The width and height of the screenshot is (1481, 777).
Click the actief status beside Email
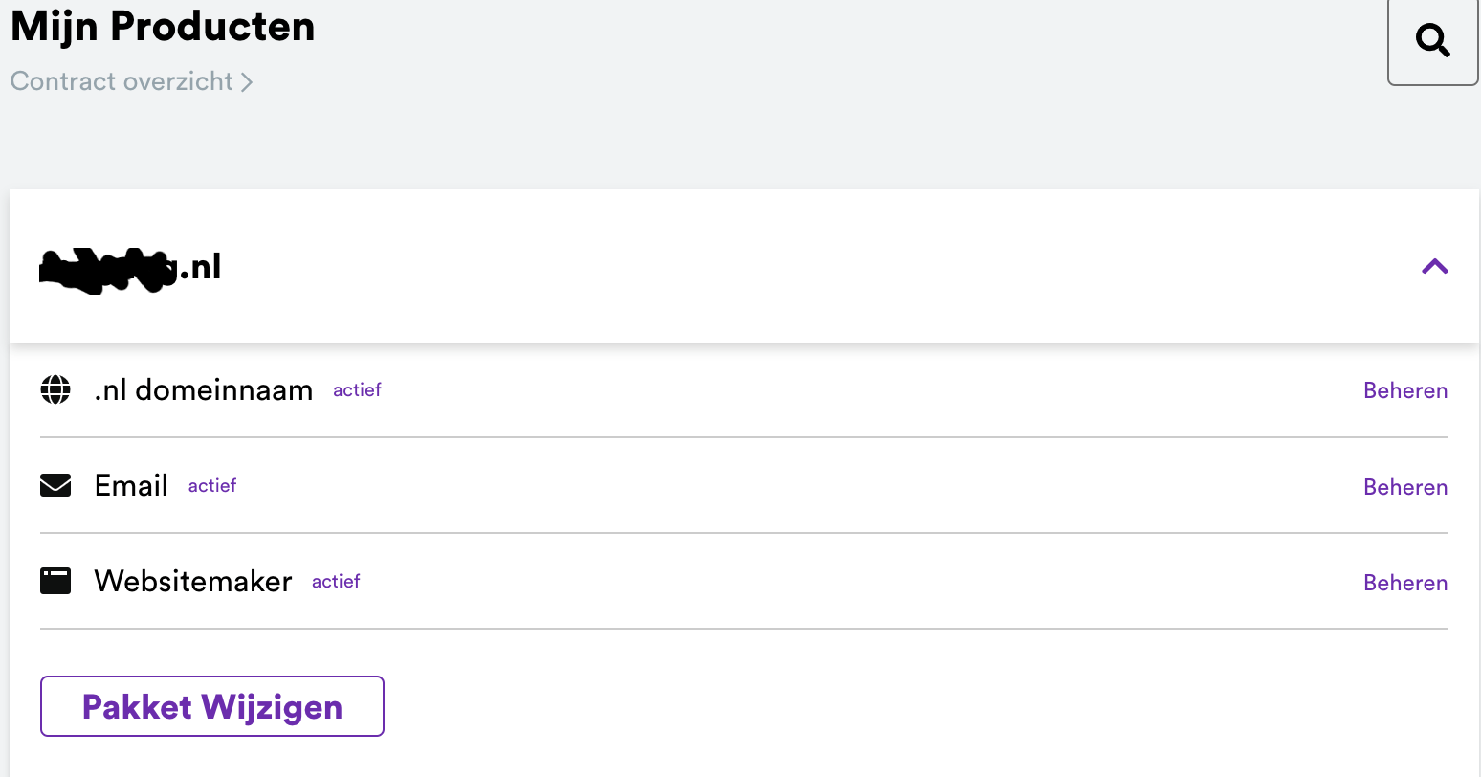tap(212, 486)
